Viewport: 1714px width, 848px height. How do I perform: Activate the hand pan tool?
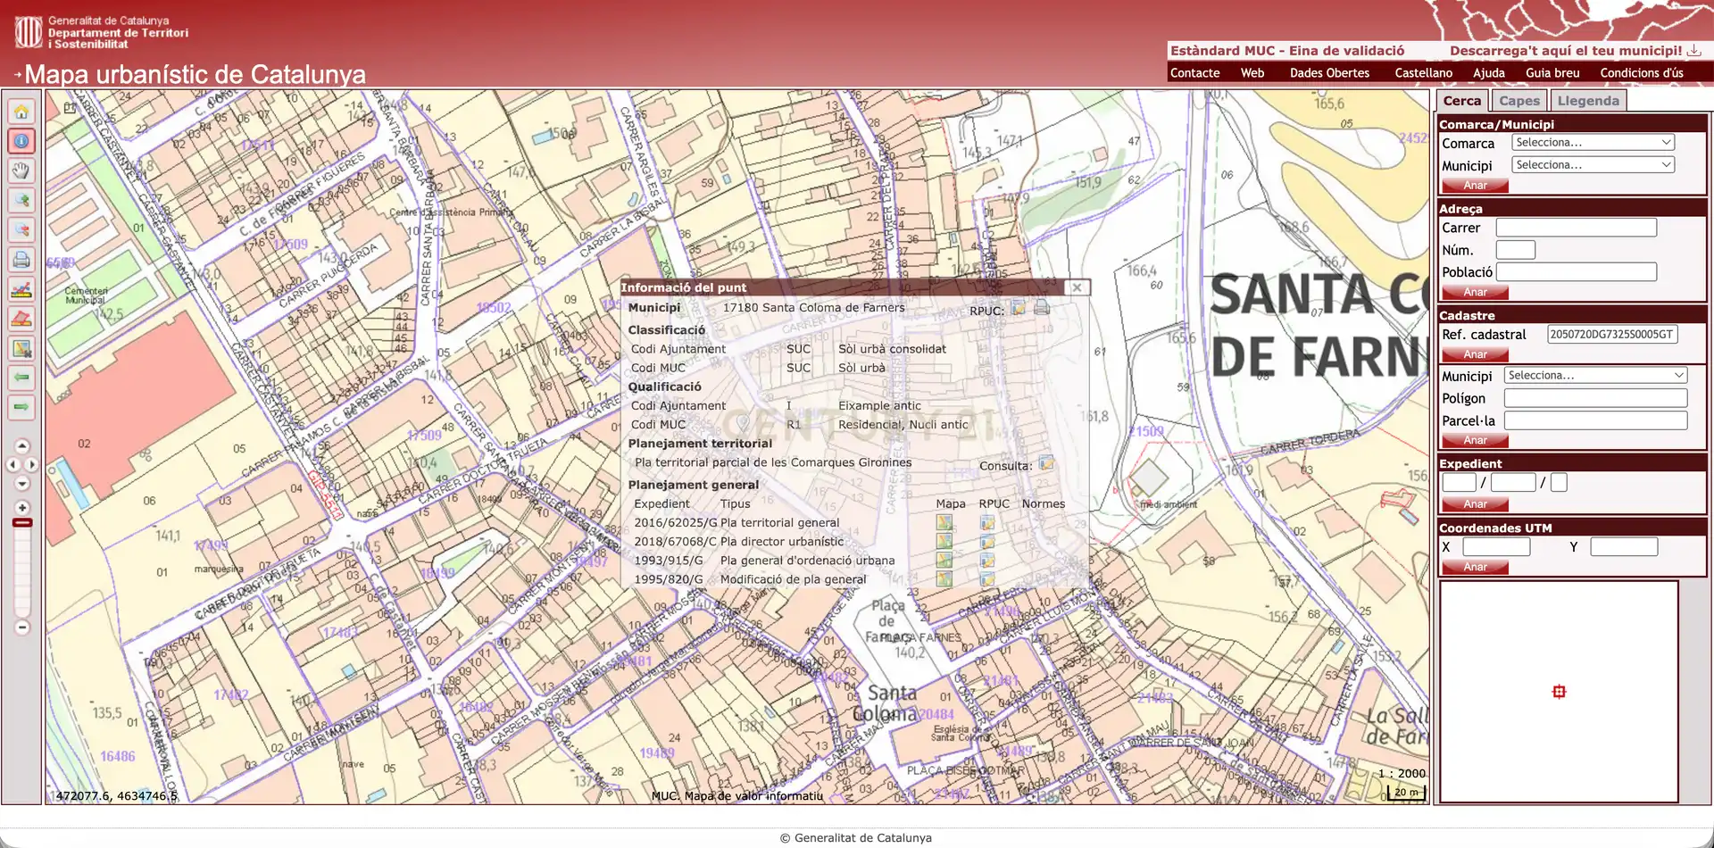point(21,170)
